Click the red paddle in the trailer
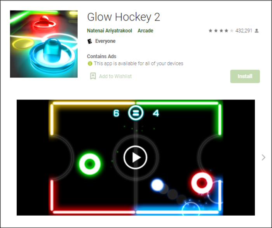This screenshot has width=272, height=228. pyautogui.click(x=202, y=183)
